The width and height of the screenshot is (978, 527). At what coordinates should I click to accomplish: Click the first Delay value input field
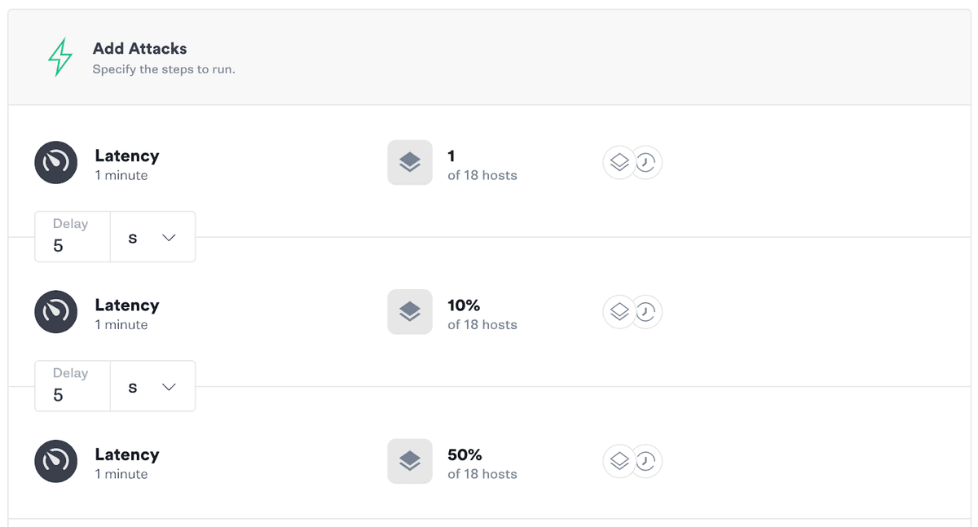73,237
